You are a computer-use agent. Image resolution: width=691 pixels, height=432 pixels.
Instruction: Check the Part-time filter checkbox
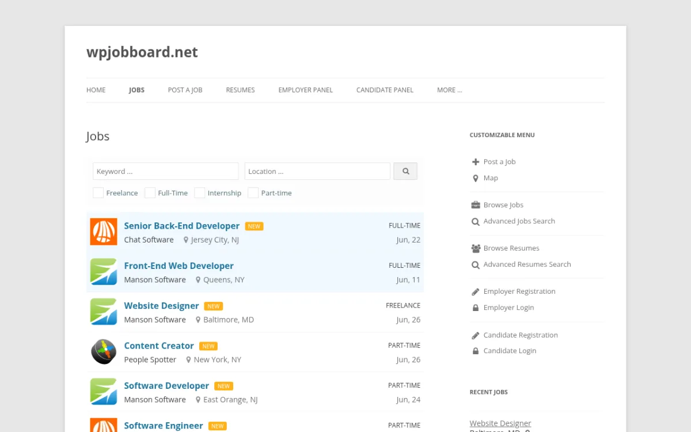(253, 193)
